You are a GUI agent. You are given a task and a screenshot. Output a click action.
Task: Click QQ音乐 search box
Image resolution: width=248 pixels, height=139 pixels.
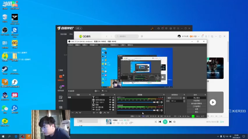127,36
